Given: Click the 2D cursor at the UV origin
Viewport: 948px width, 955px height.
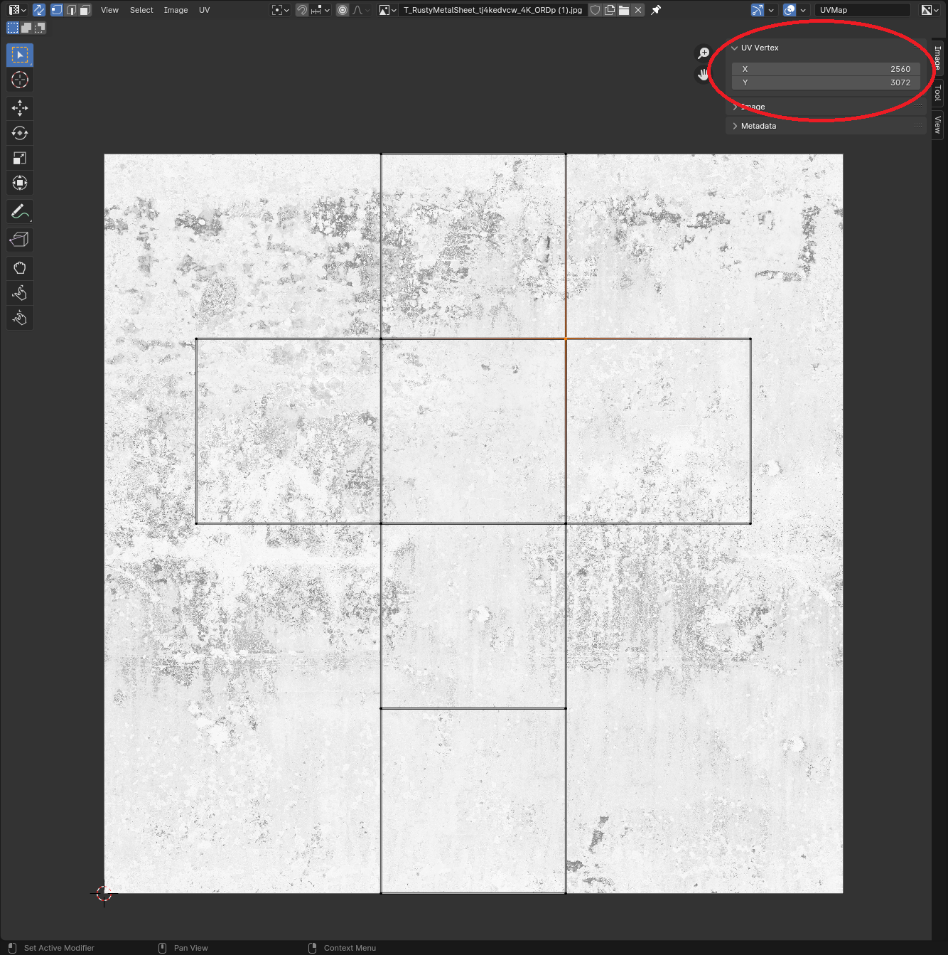Looking at the screenshot, I should [x=104, y=893].
